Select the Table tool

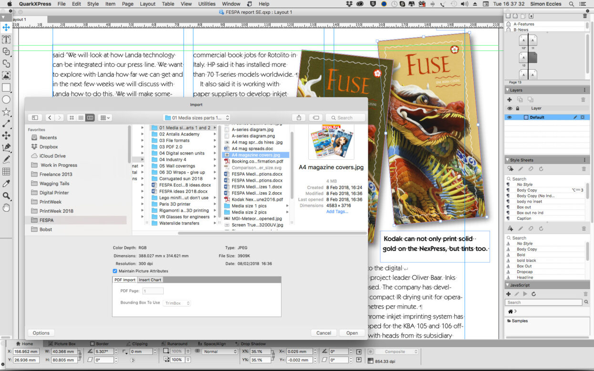pos(6,172)
